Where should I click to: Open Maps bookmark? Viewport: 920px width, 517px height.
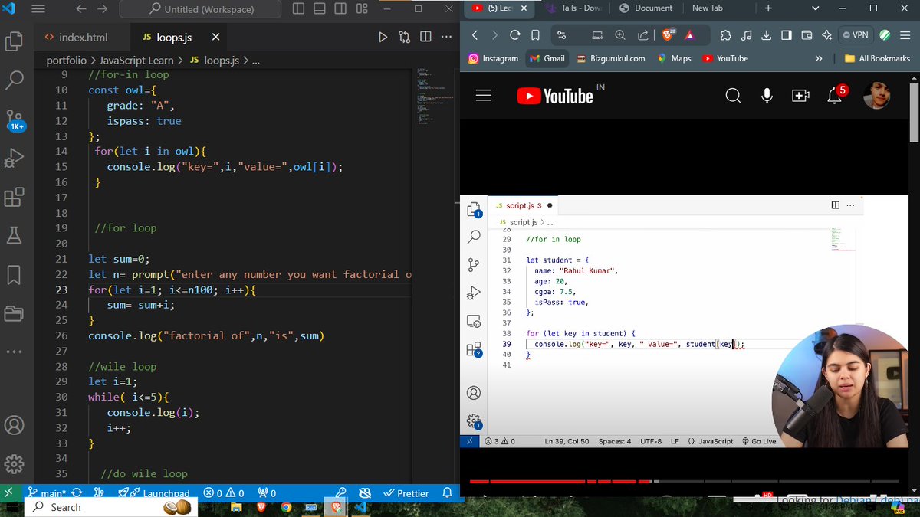673,58
